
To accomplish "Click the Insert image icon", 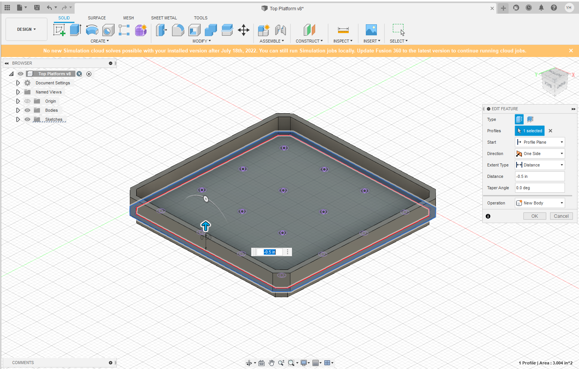I will tap(371, 30).
